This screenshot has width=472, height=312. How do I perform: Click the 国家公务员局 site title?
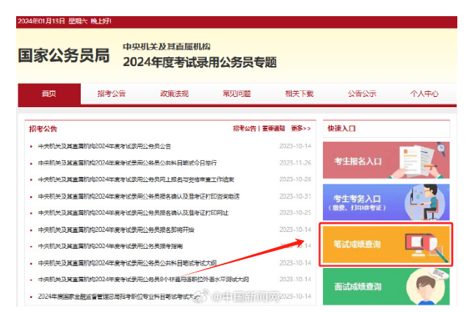pyautogui.click(x=64, y=56)
